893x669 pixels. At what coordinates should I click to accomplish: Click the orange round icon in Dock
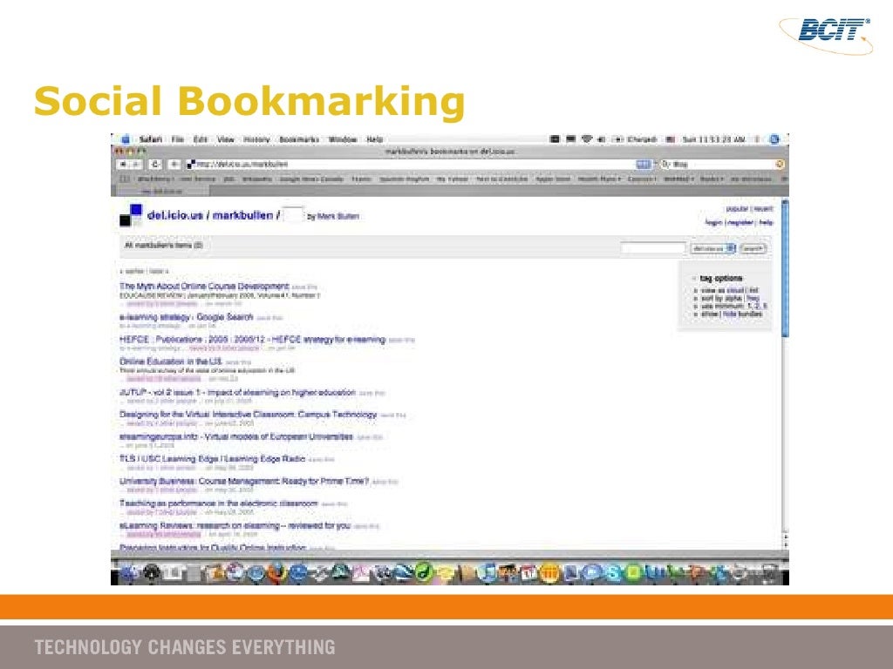(549, 572)
